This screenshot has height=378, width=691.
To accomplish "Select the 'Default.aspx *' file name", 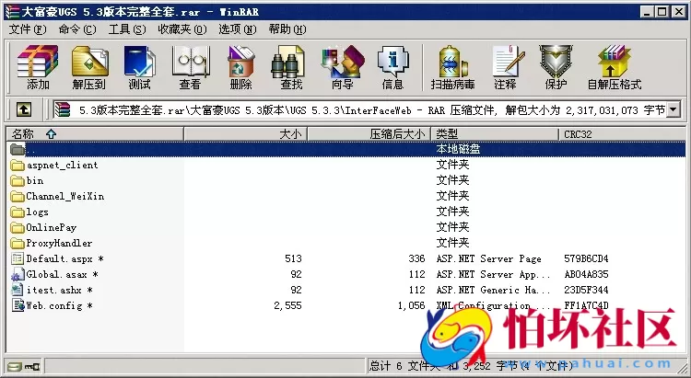I will point(64,258).
